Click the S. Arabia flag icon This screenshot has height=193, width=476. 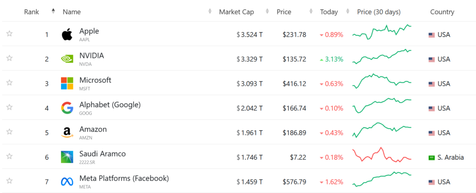431,158
